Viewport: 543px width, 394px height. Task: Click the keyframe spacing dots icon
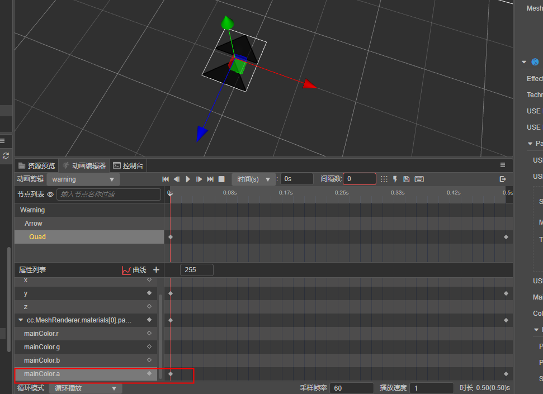(x=384, y=179)
